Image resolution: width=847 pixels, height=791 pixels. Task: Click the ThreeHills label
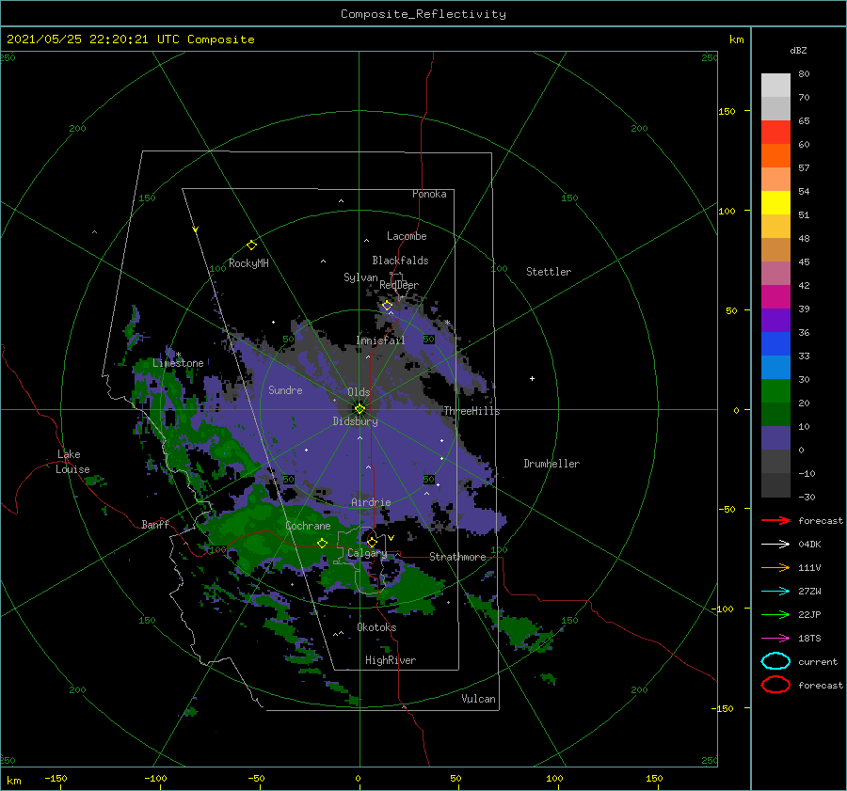472,411
